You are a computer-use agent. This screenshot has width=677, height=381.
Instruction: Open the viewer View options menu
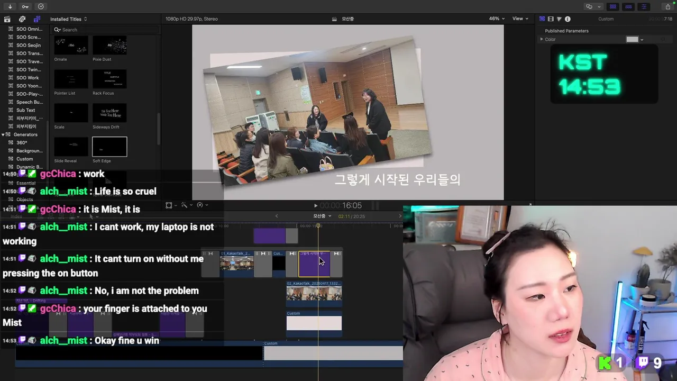coord(520,19)
